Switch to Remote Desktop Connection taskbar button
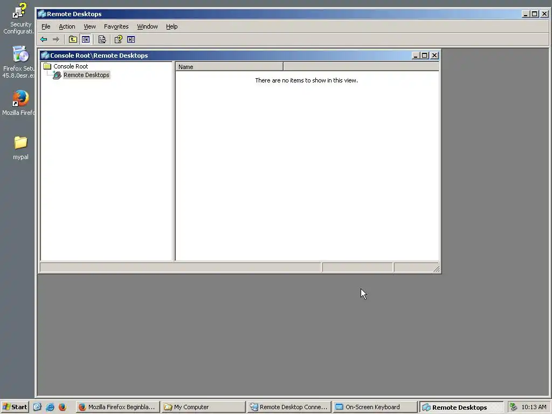Image resolution: width=552 pixels, height=414 pixels. (x=289, y=407)
